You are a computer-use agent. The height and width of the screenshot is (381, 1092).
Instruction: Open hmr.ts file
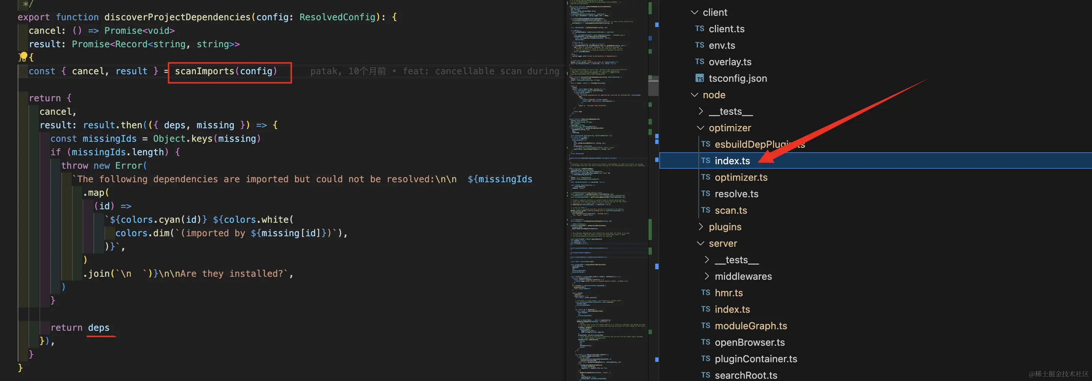729,293
